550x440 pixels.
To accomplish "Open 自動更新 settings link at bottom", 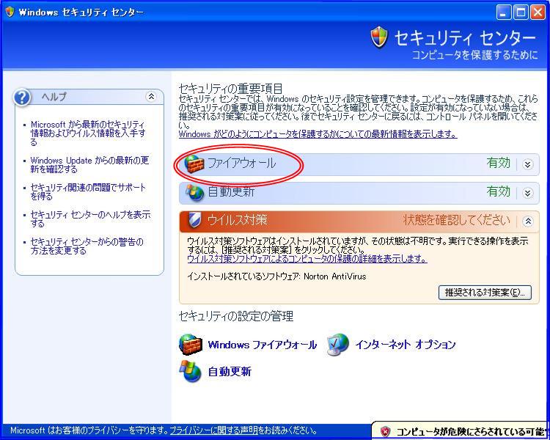I will click(x=230, y=371).
